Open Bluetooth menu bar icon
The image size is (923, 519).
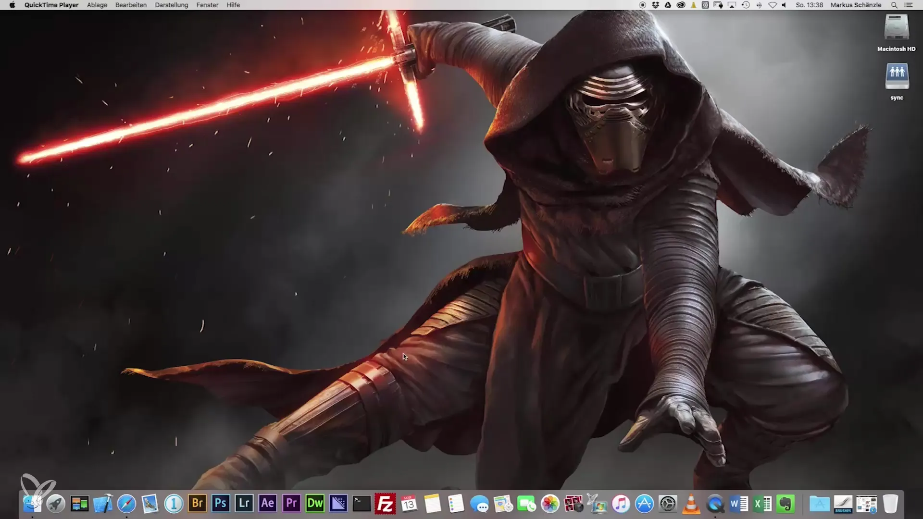(759, 5)
